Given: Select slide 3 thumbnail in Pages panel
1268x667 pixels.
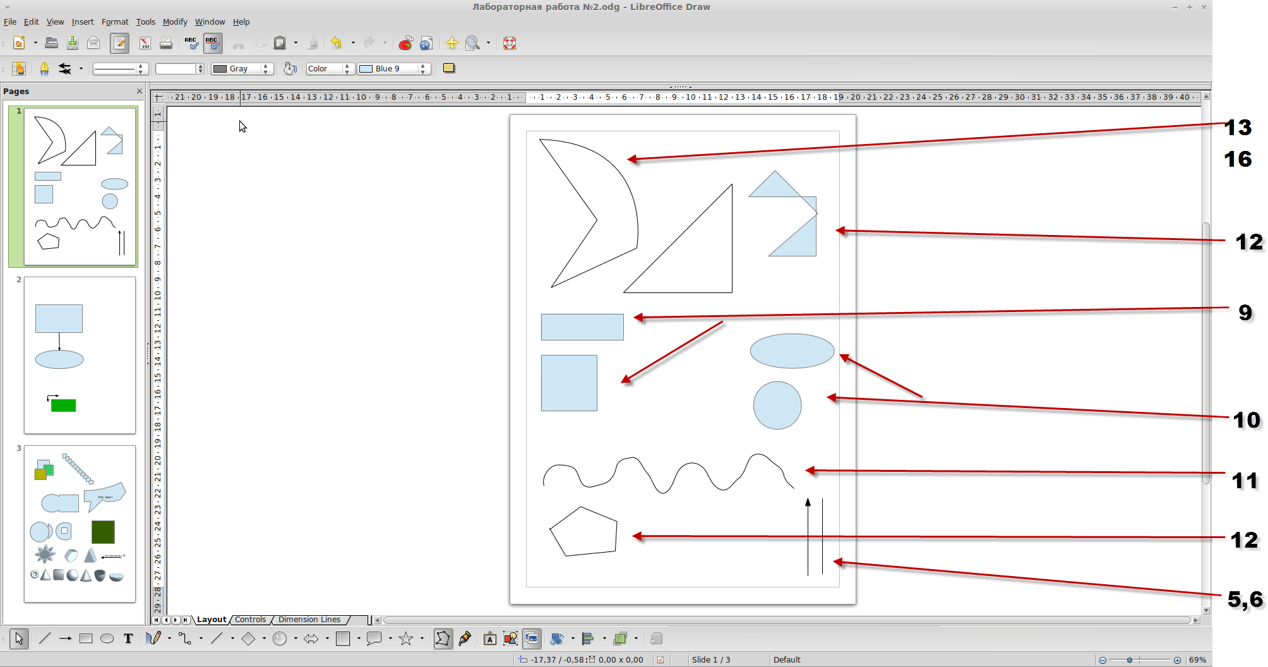Looking at the screenshot, I should (x=80, y=524).
